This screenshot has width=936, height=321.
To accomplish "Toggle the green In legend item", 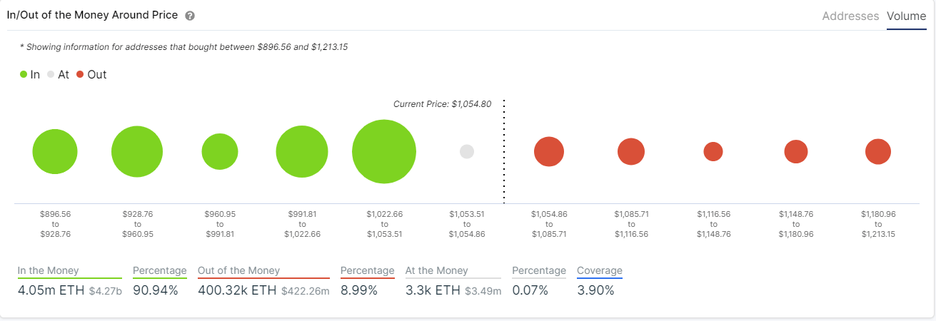I will point(30,74).
